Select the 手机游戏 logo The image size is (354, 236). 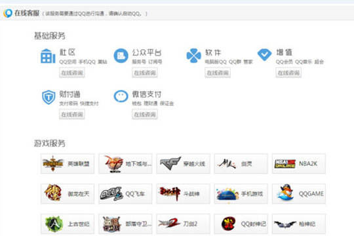point(227,194)
